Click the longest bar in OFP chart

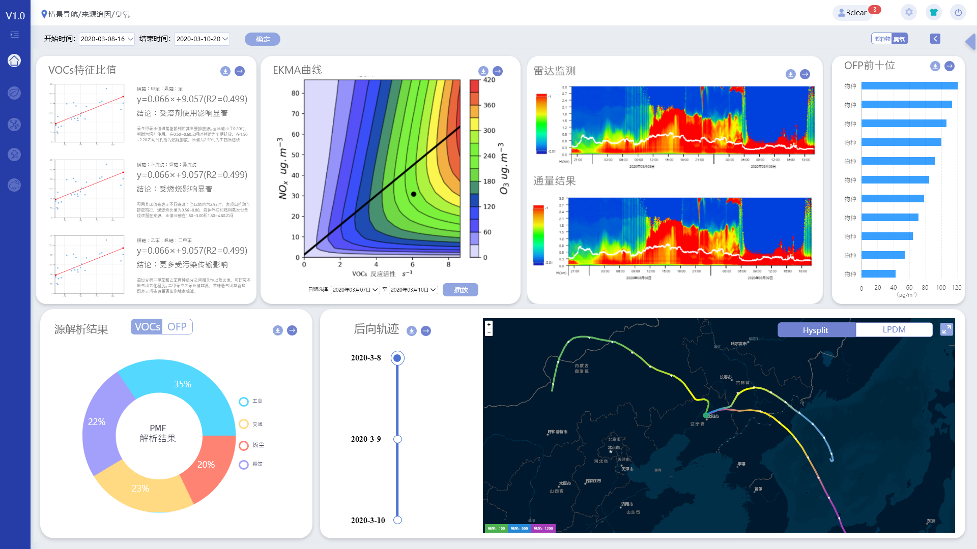click(909, 86)
